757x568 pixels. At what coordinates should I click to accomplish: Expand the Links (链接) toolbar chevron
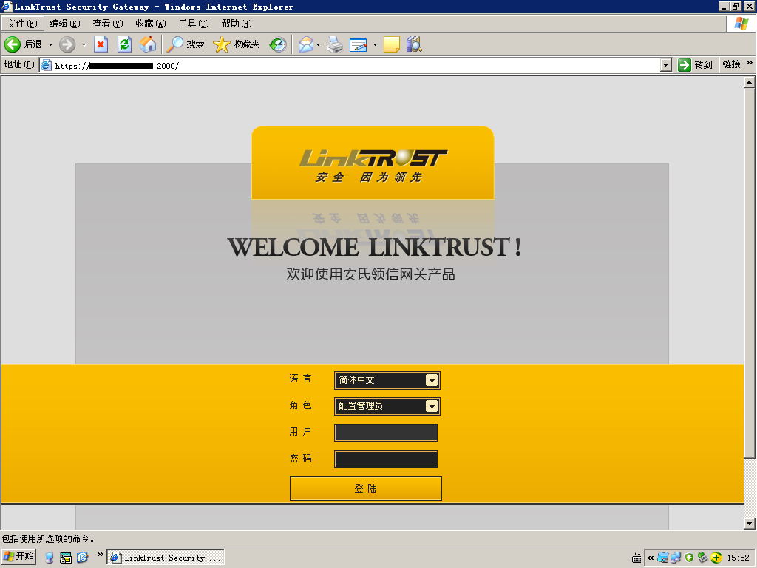coord(750,63)
